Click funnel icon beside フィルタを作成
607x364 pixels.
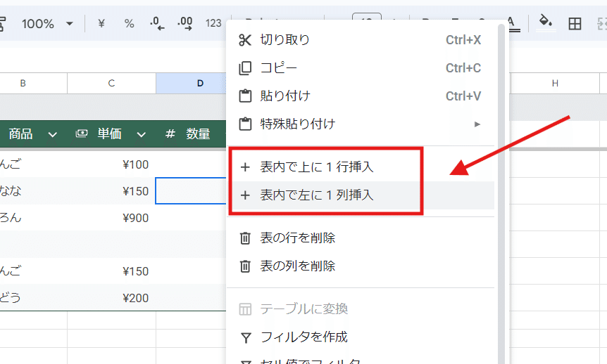point(246,338)
